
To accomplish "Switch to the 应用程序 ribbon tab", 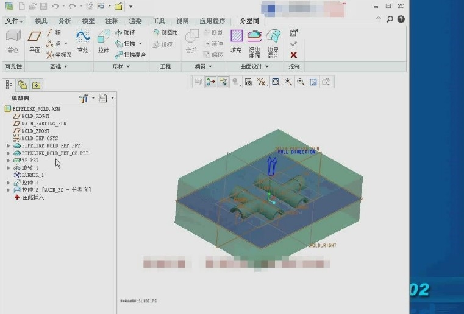I will tap(212, 21).
